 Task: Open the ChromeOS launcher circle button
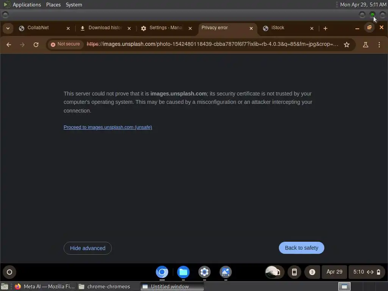[x=9, y=272]
